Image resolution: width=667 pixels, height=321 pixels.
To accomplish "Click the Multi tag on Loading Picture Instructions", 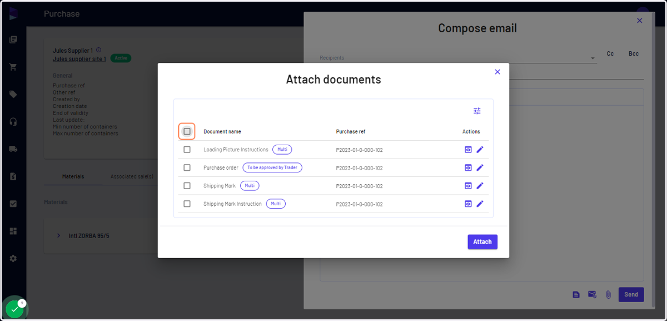I will (282, 150).
